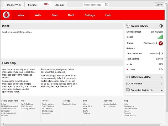168x126 pixels.
Task: Click the 'SIM Number' mobile number value
Action: [x=157, y=32]
